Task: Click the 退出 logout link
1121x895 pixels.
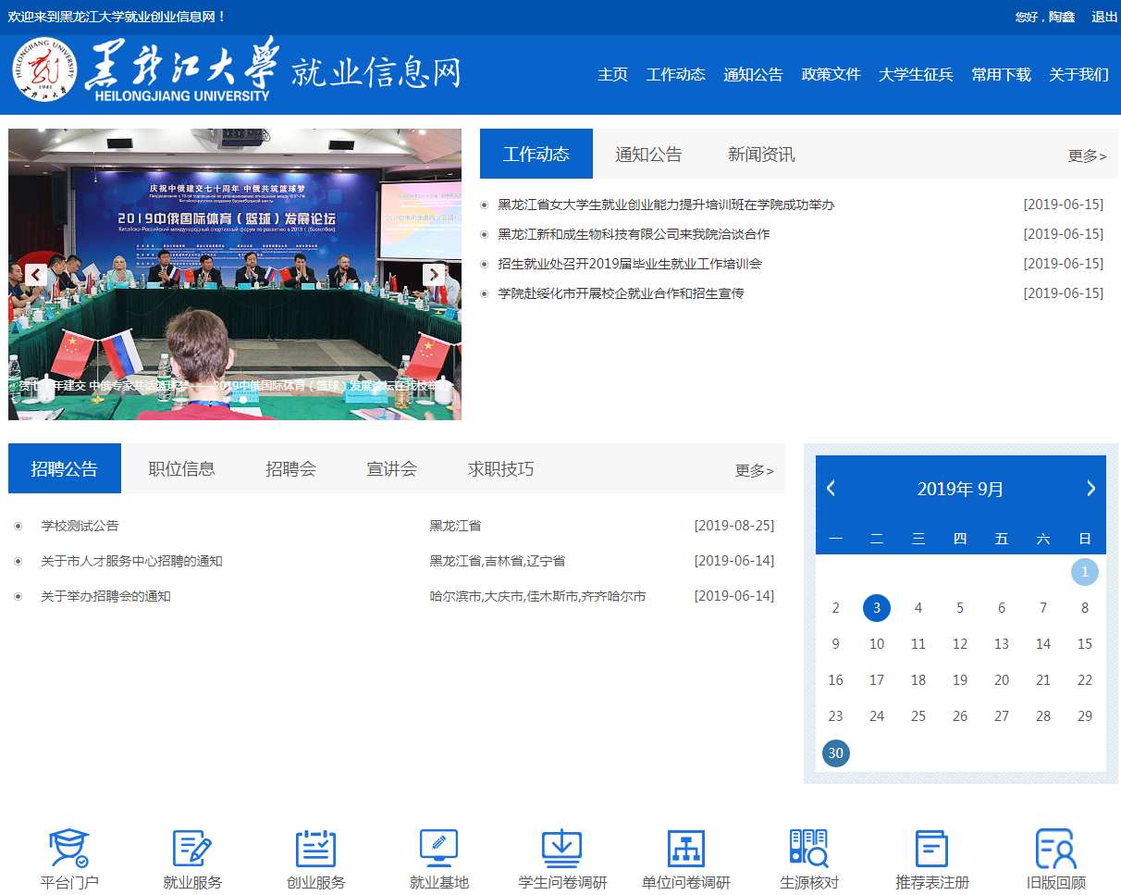Action: (1104, 17)
